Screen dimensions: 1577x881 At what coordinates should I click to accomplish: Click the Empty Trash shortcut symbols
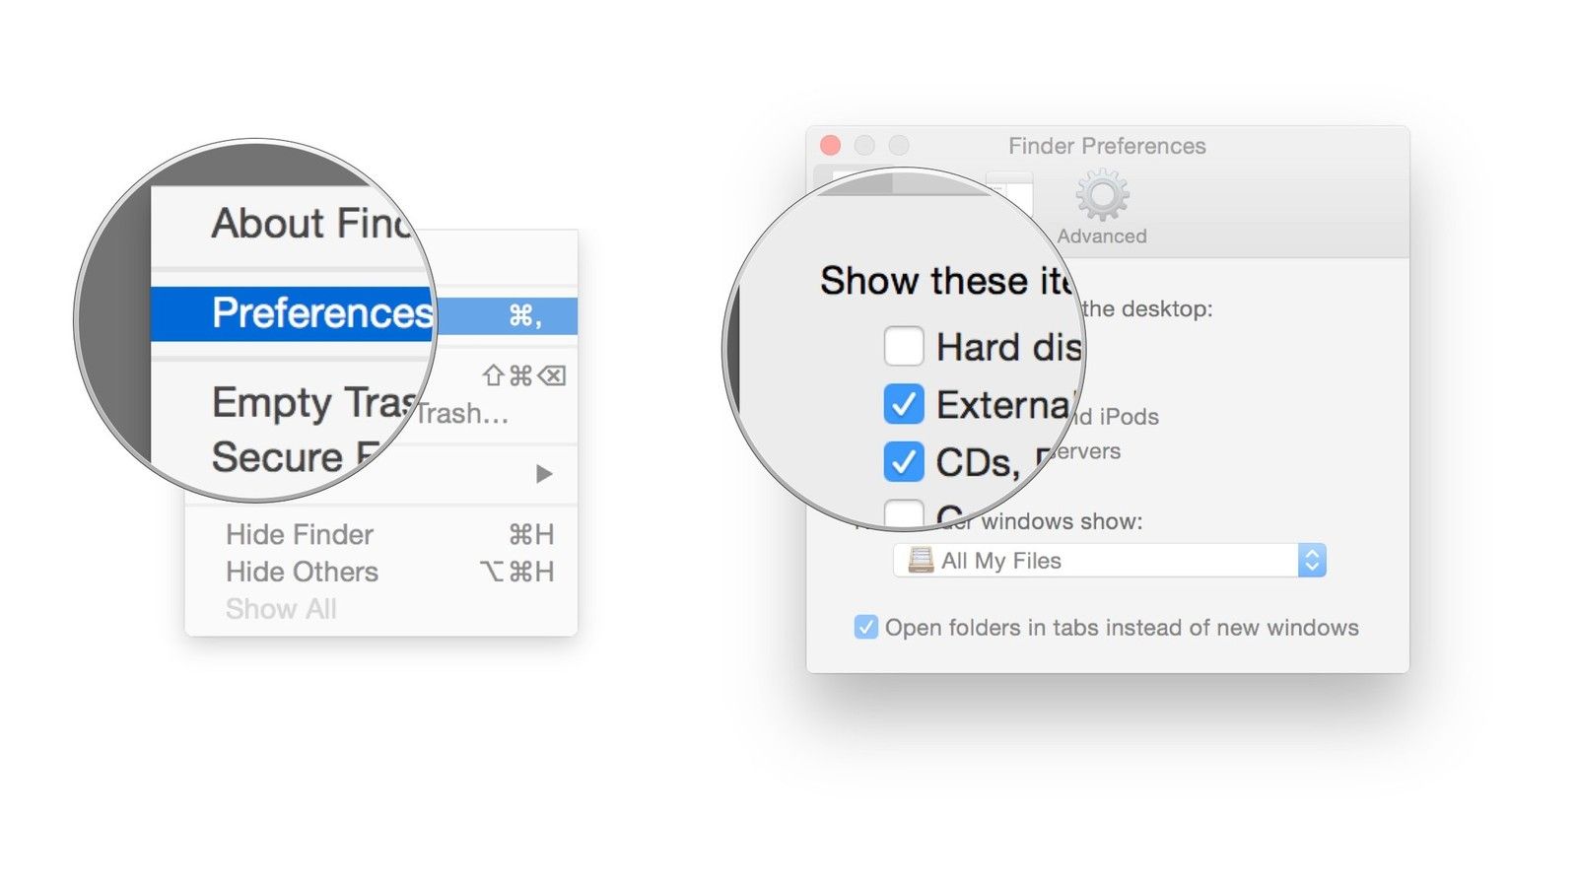point(523,375)
